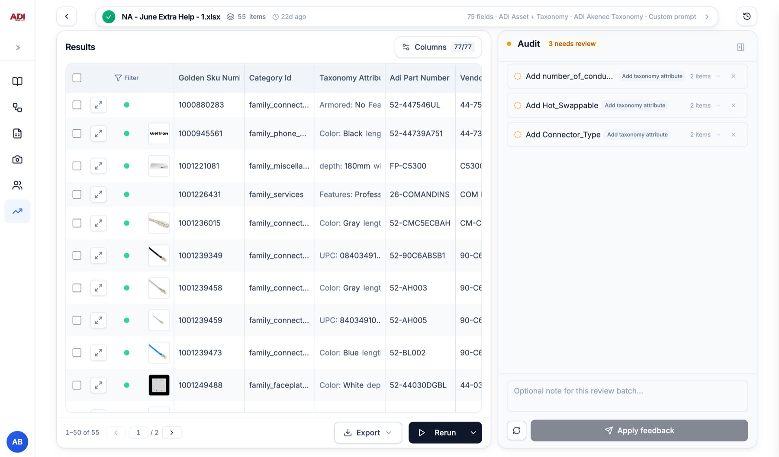Expand row 1001249488 details
Image resolution: width=779 pixels, height=457 pixels.
click(x=99, y=385)
